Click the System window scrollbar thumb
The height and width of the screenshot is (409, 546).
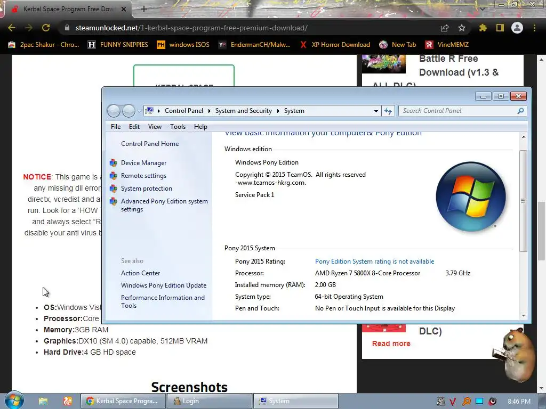click(x=523, y=201)
